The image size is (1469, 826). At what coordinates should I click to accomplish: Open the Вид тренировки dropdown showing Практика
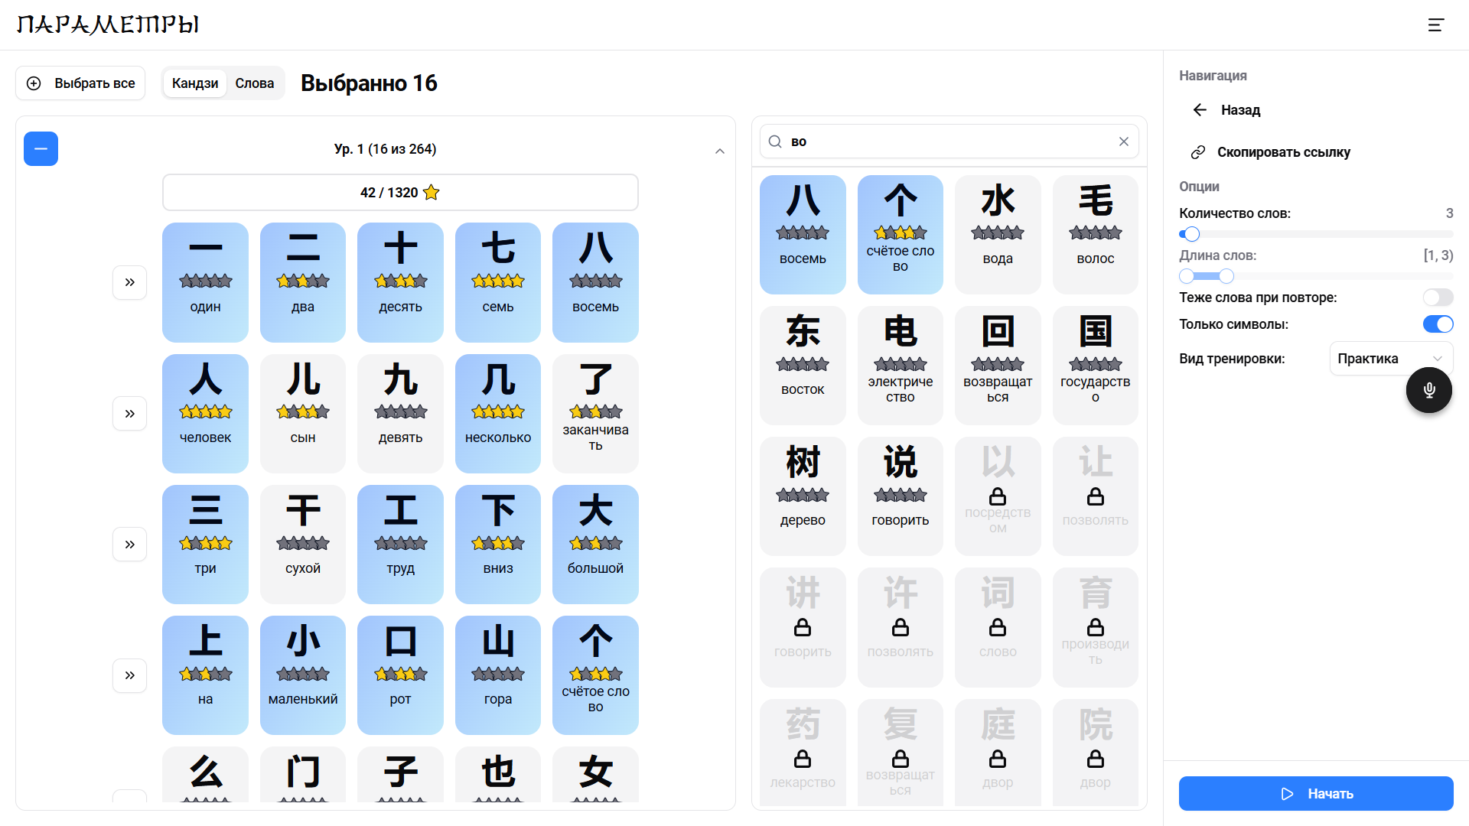coord(1390,358)
